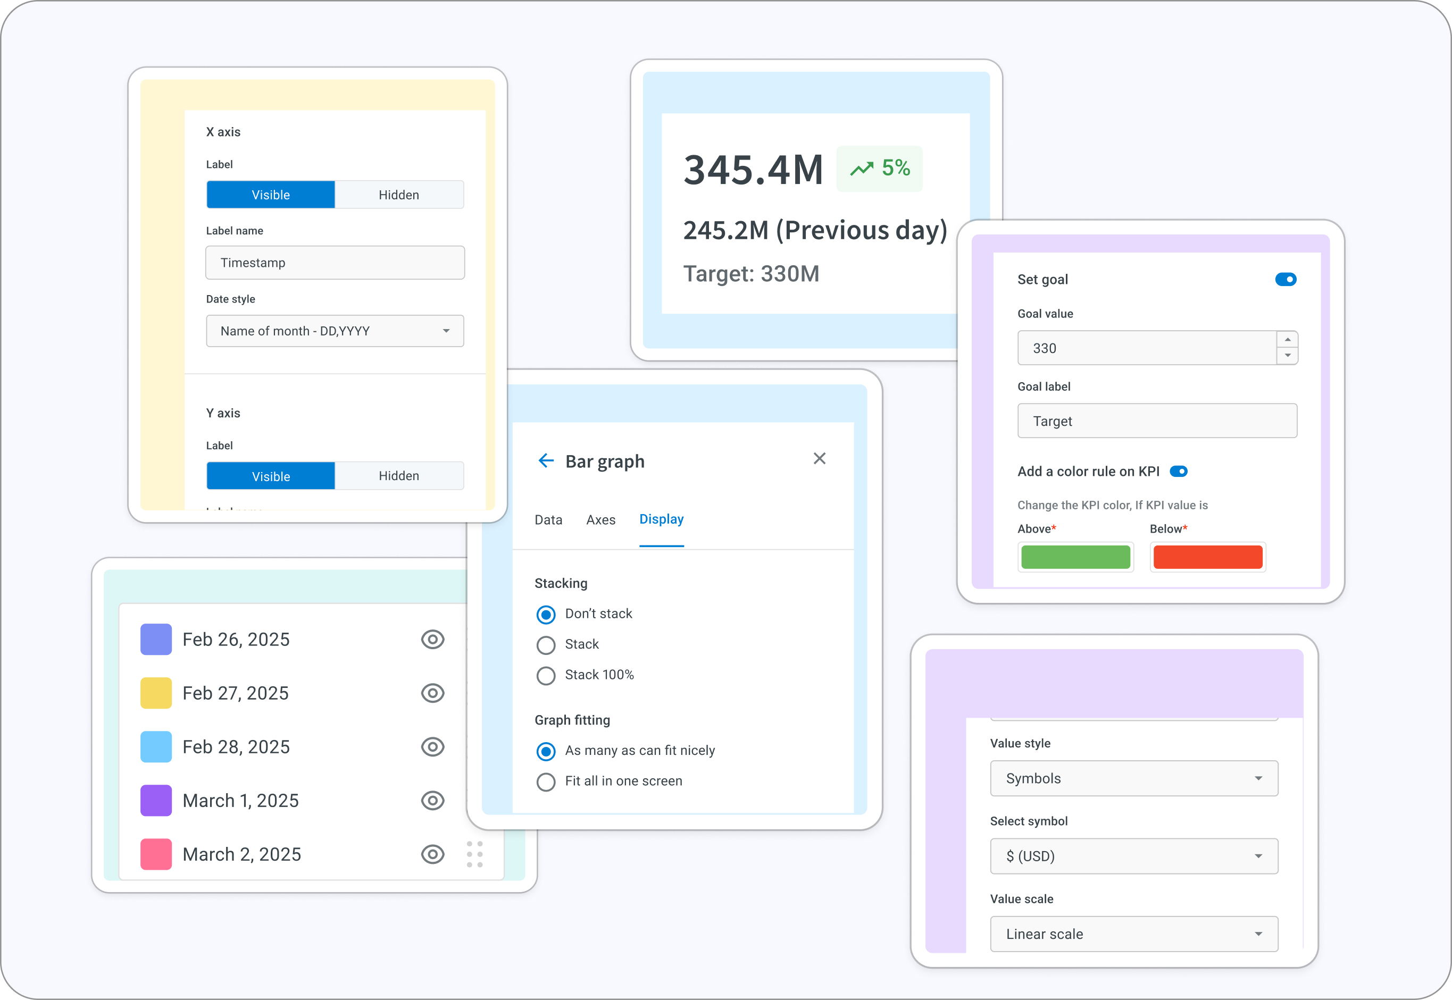Hide the Feb 26, 2025 series
This screenshot has height=1000, width=1452.
coord(432,639)
